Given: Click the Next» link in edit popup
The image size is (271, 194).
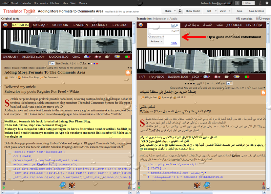Looking at the screenshot, I should (174, 43).
